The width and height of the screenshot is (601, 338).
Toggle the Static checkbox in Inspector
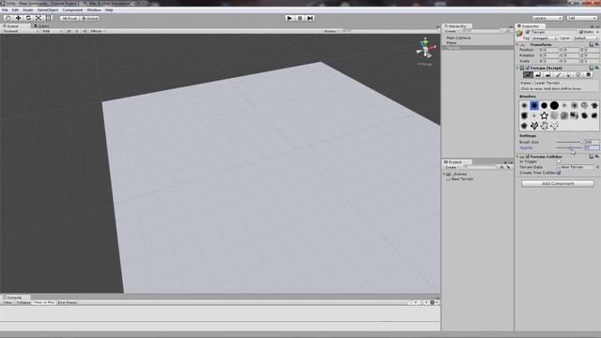pos(581,32)
